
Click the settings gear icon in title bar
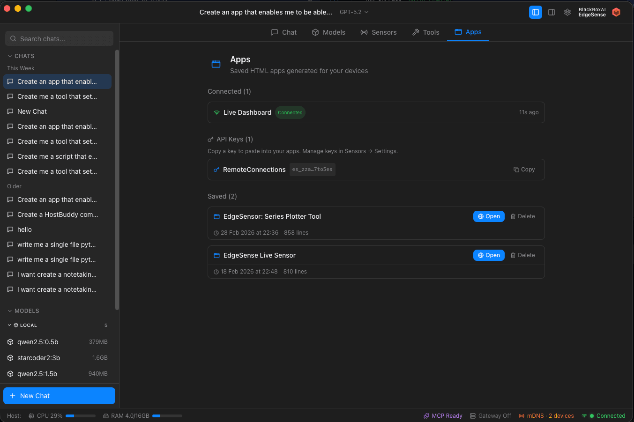click(567, 12)
